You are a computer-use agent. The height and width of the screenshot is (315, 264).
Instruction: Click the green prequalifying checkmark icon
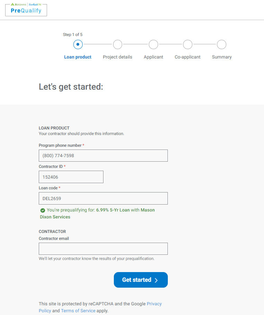[43, 210]
